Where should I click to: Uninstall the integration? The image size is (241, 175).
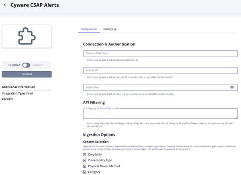point(27,74)
